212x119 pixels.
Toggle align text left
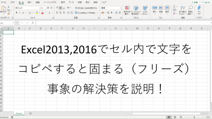click(x=57, y=13)
